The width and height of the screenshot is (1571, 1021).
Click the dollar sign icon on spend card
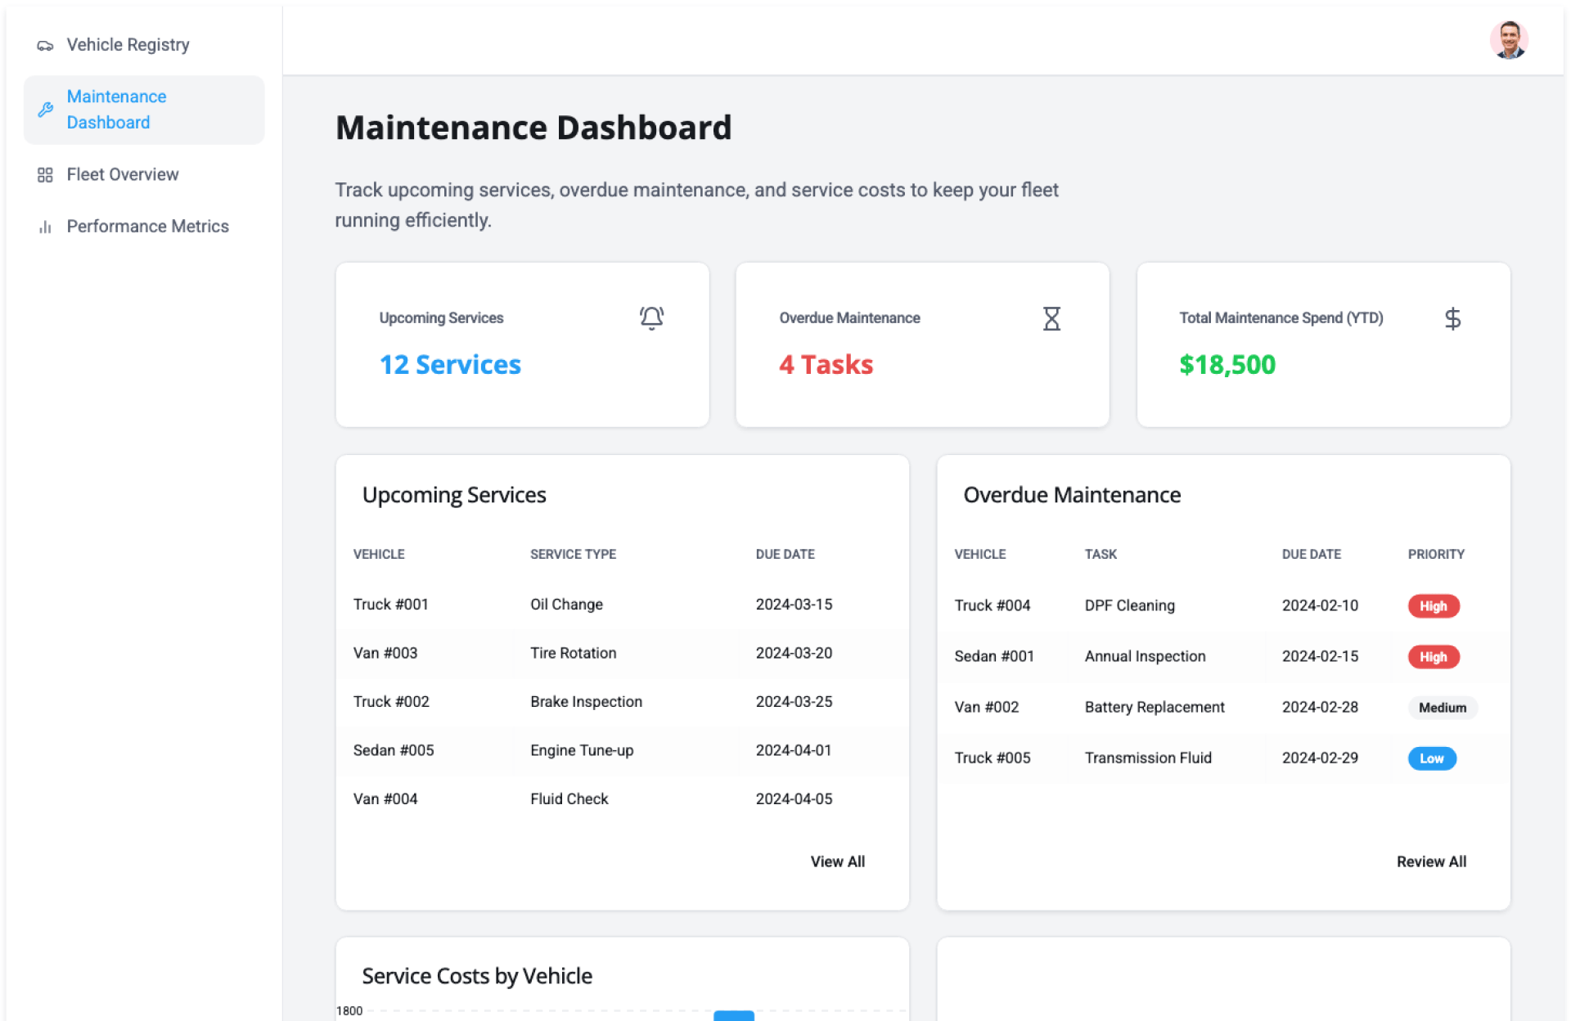pyautogui.click(x=1452, y=318)
